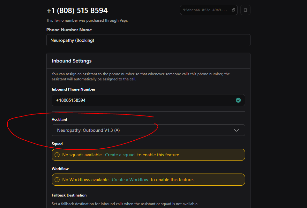Screen dimensions: 307x208
Task: Click the Assistant field label
Action: pyautogui.click(x=59, y=120)
